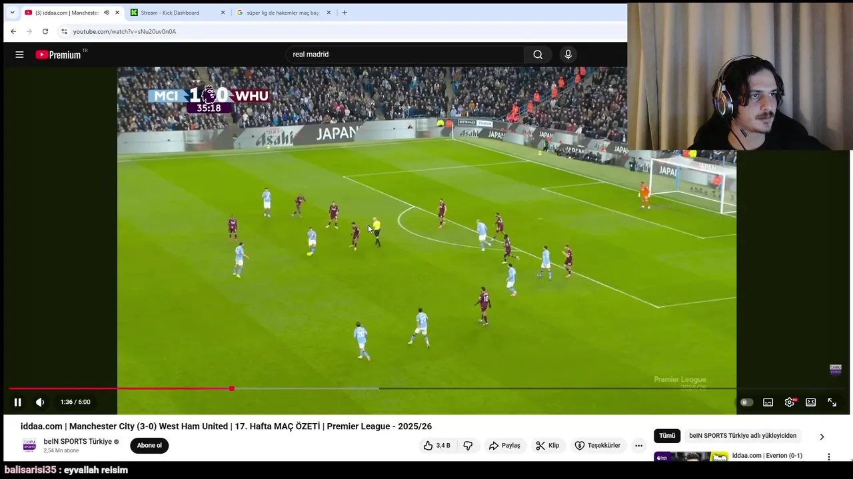Mute the YouTube tab via its audio icon

(x=106, y=13)
